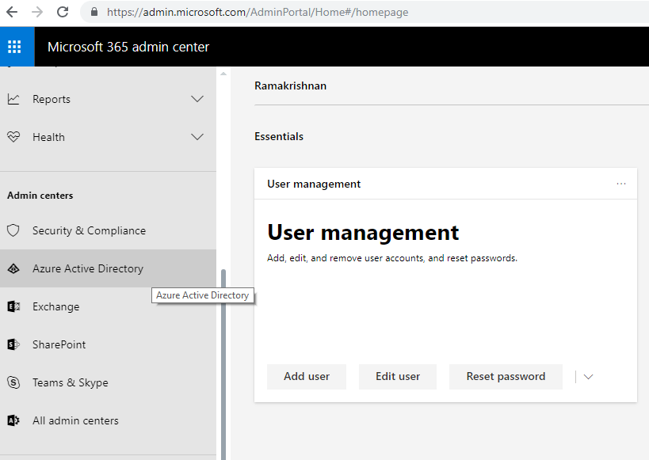
Task: Click the All admin centers icon
Action: [13, 420]
